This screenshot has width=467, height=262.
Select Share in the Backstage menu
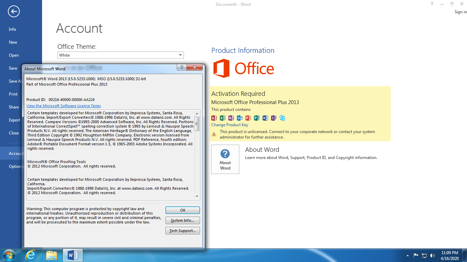coord(14,107)
